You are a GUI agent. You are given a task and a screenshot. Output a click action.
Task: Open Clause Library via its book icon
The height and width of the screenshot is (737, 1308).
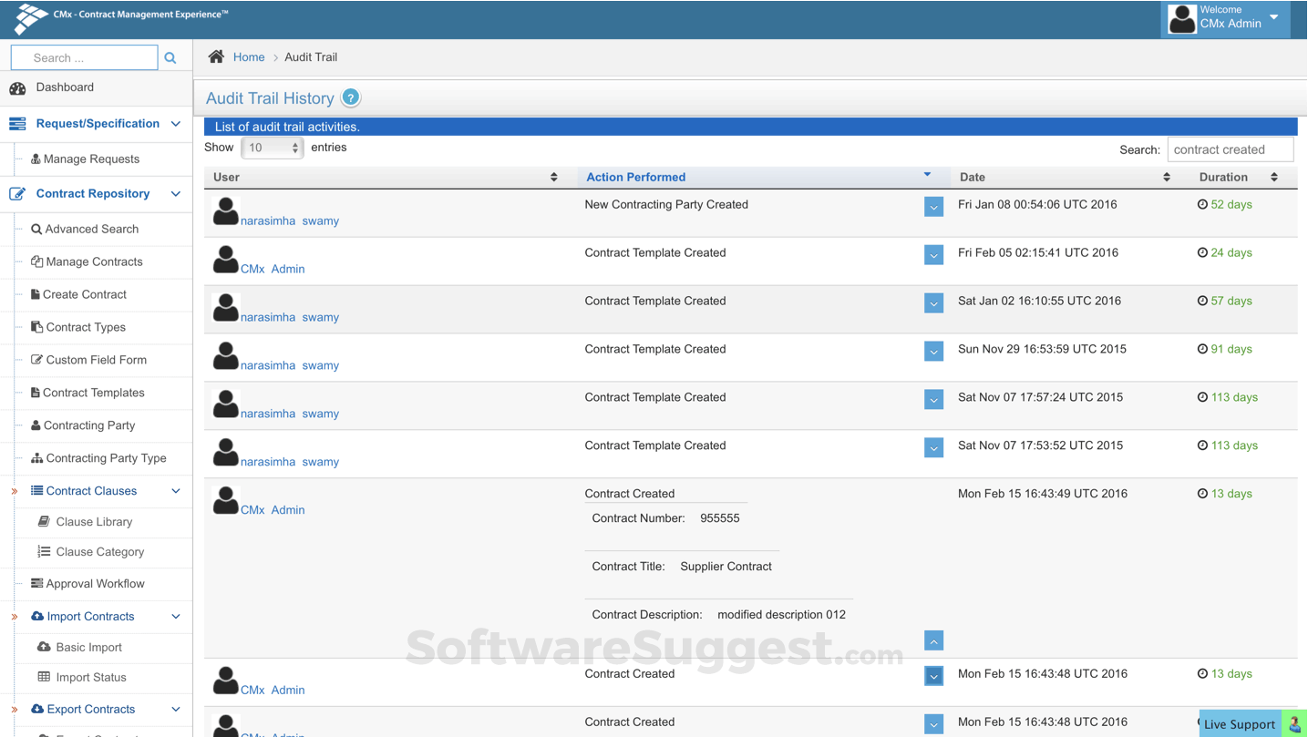coord(44,521)
